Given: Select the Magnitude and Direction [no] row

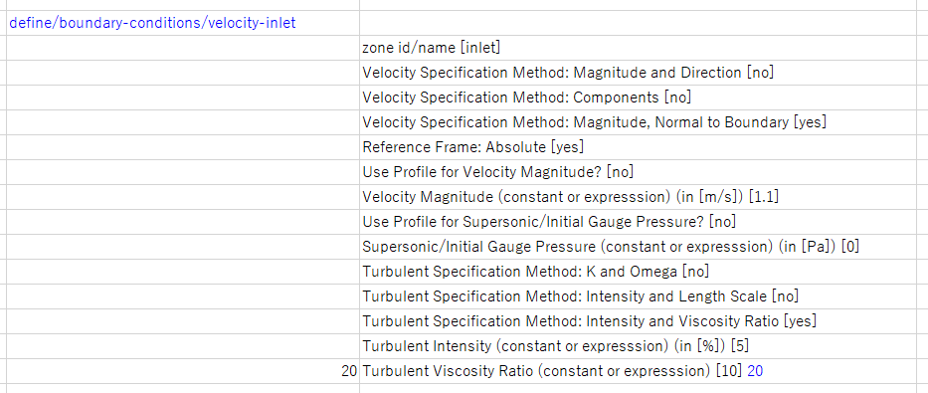Looking at the screenshot, I should [x=644, y=73].
